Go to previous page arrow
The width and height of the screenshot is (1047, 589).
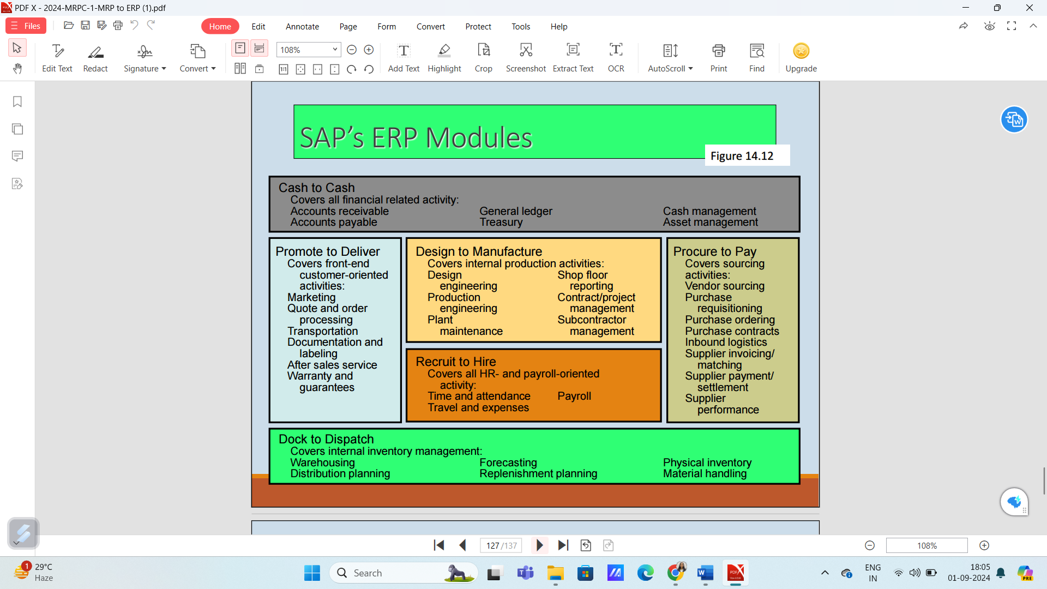click(x=463, y=545)
